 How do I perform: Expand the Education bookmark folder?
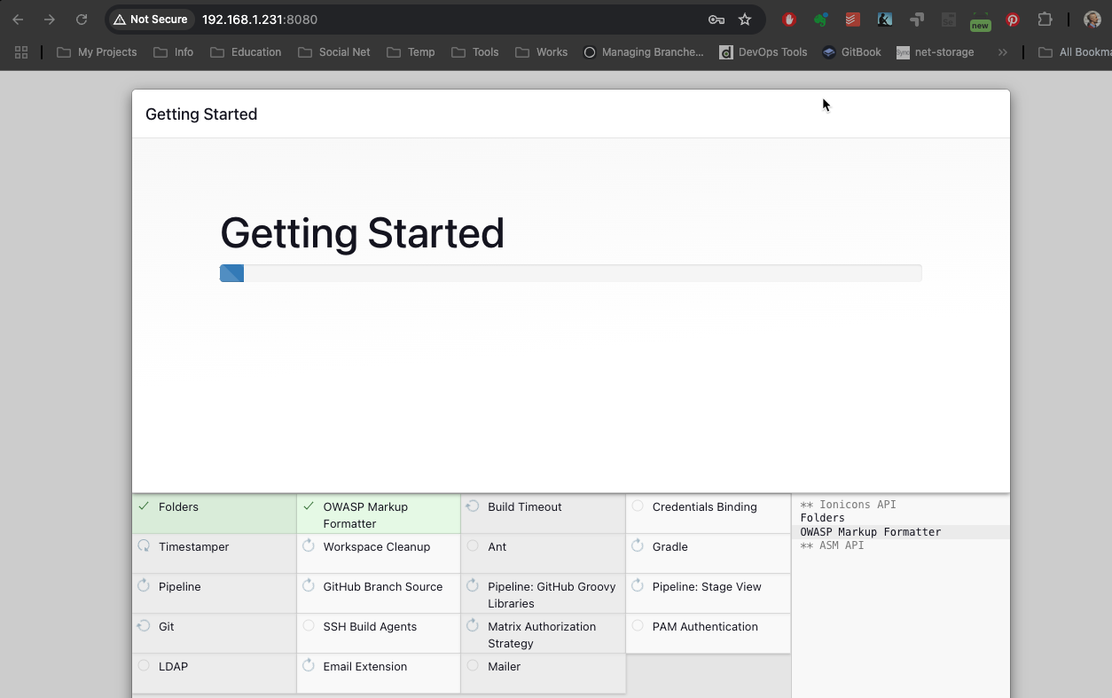[x=246, y=52]
